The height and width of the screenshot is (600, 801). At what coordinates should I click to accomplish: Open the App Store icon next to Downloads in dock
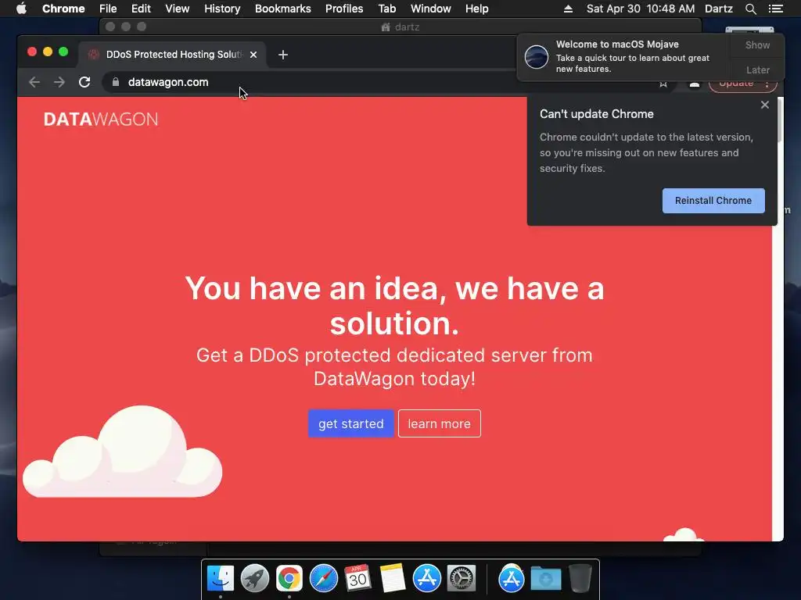[x=512, y=579]
